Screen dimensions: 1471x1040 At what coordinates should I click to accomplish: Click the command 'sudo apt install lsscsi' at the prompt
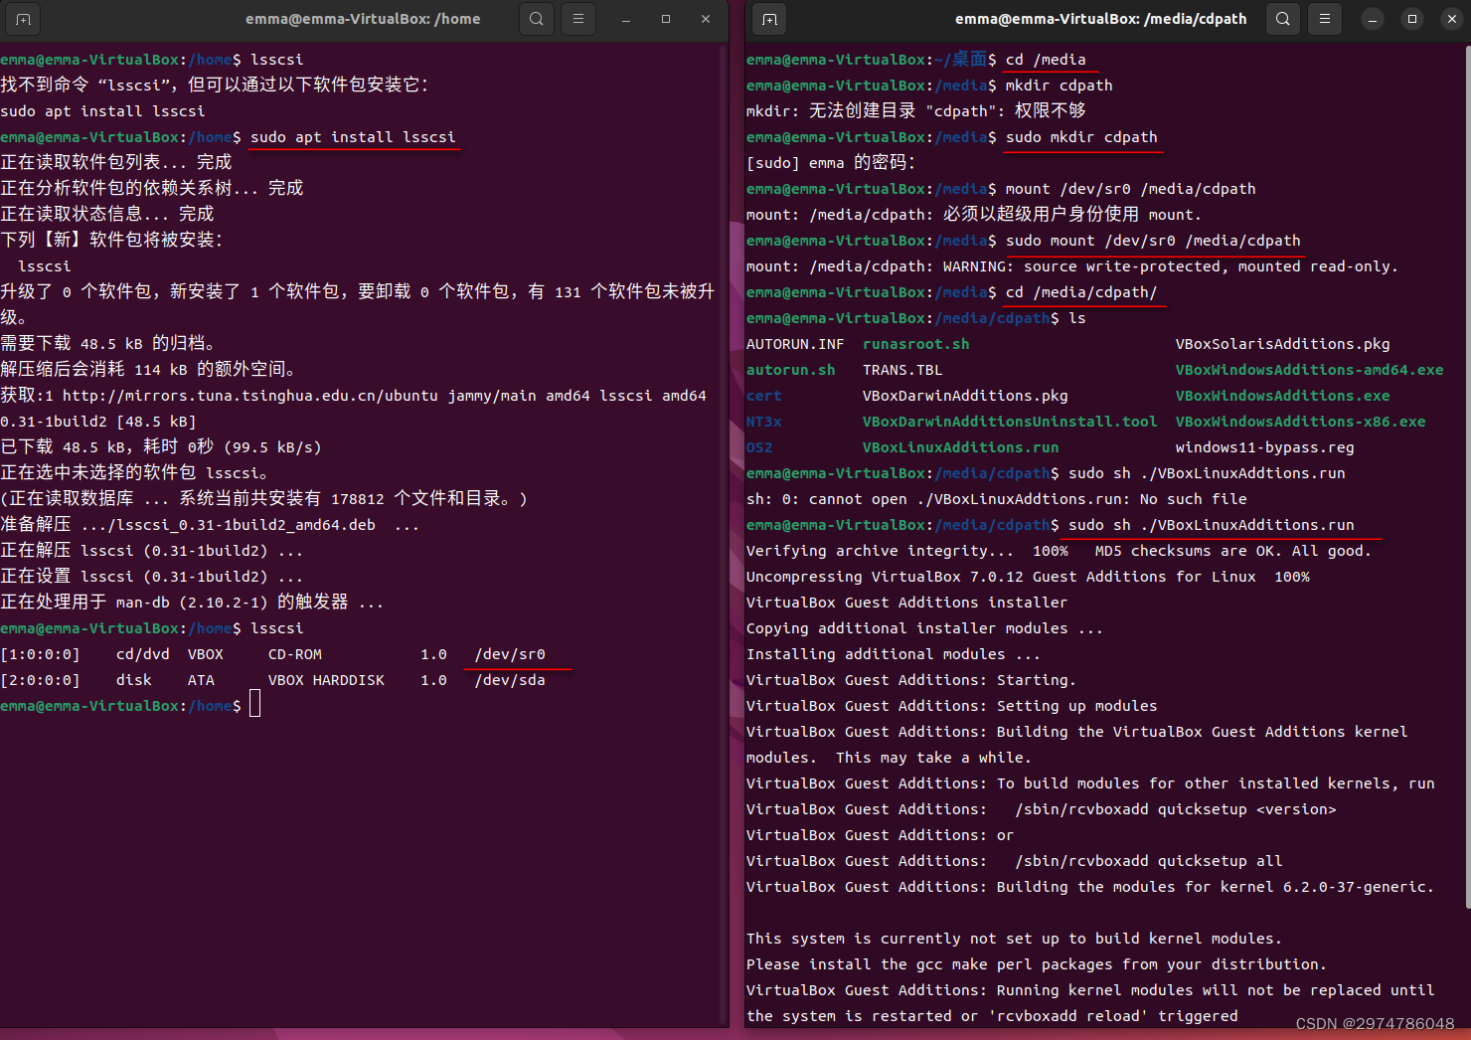(353, 137)
